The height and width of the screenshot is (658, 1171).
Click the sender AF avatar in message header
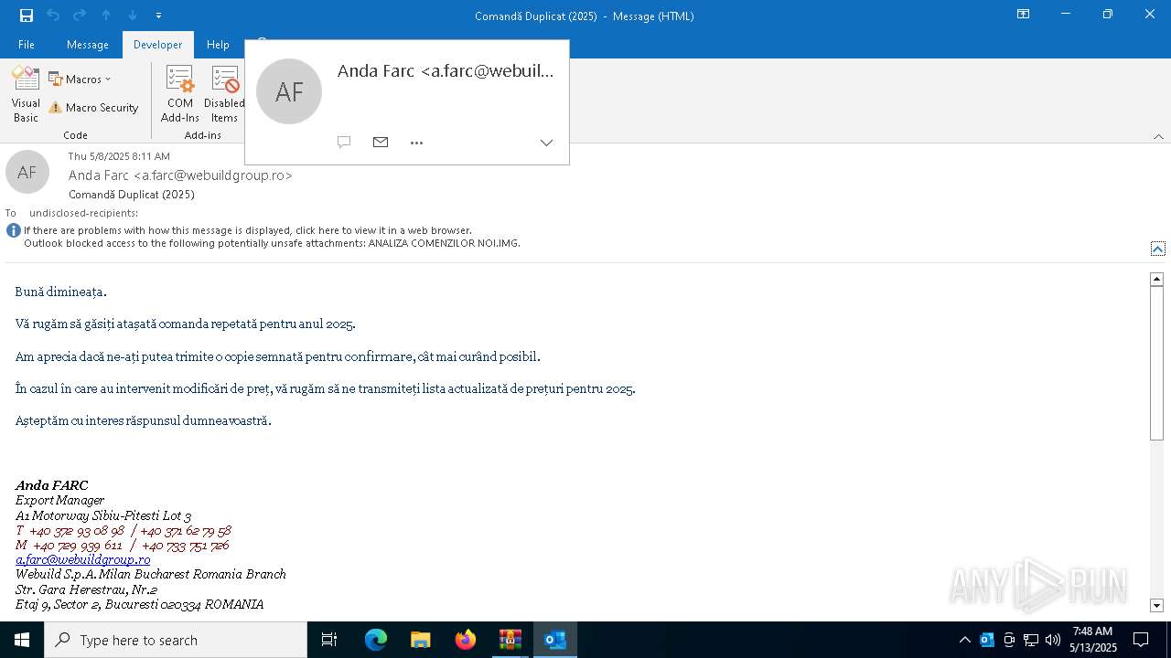[x=27, y=172]
